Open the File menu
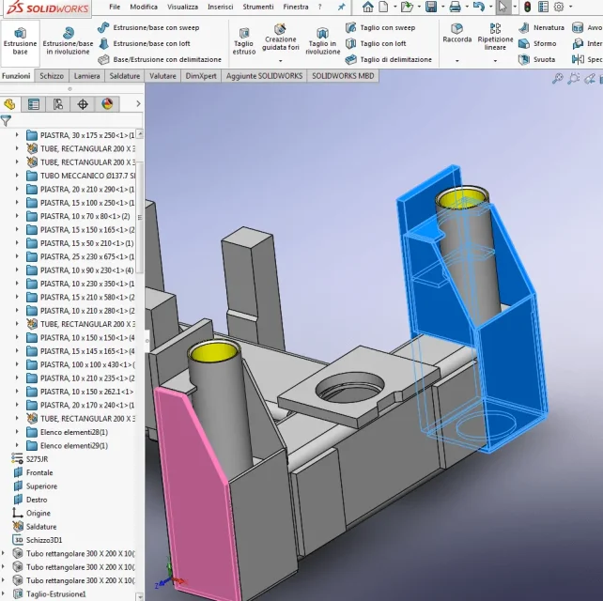The width and height of the screenshot is (603, 601). point(115,7)
